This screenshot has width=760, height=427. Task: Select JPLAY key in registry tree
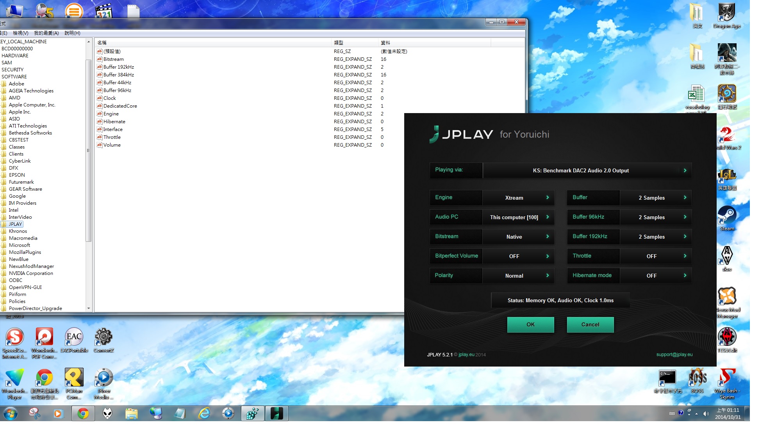[x=15, y=224]
